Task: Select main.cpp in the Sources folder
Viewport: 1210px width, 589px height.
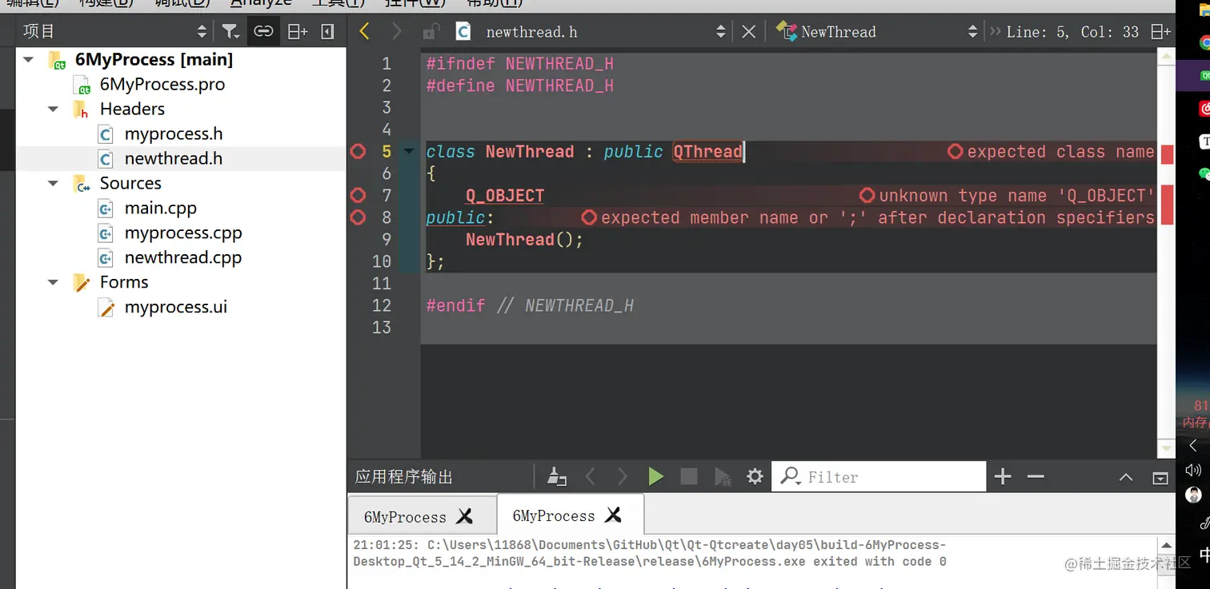Action: coord(160,209)
